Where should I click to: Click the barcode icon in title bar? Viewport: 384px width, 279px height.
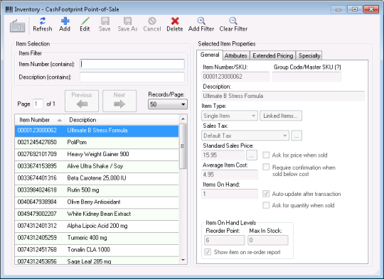click(x=9, y=9)
